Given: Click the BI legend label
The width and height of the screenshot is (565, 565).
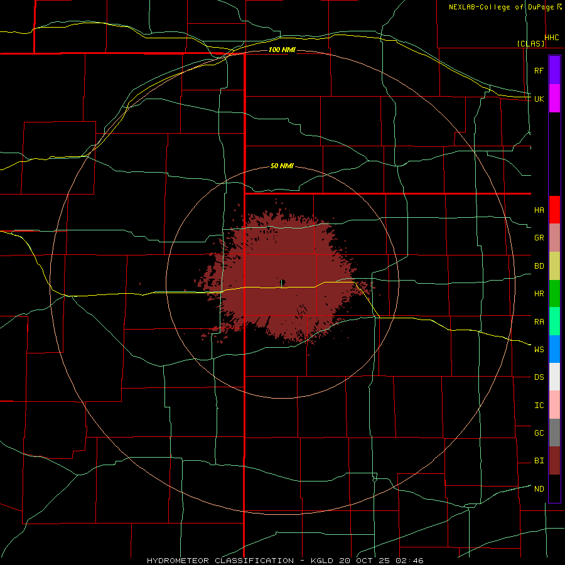Looking at the screenshot, I should pos(539,461).
